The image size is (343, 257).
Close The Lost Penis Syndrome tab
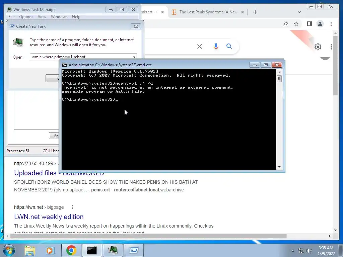[243, 12]
